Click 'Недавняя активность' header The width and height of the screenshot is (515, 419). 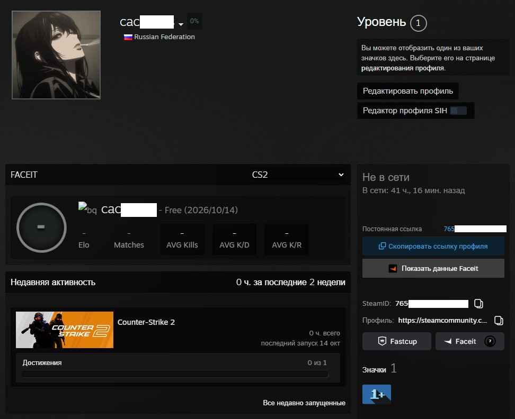53,283
